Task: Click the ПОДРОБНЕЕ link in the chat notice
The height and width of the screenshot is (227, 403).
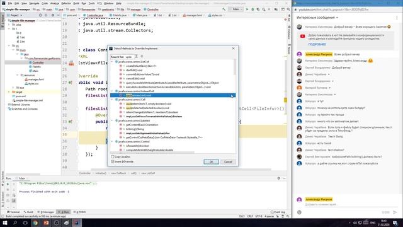Action: coord(317,44)
